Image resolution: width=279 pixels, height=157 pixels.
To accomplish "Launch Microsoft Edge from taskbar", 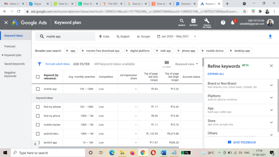I will click(112, 153).
